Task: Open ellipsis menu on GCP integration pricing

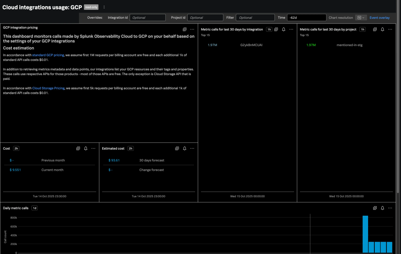Action: [192, 29]
